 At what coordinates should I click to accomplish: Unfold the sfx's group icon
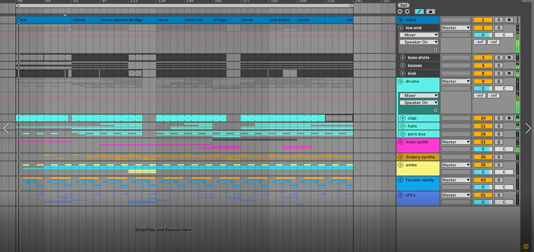tap(401, 195)
